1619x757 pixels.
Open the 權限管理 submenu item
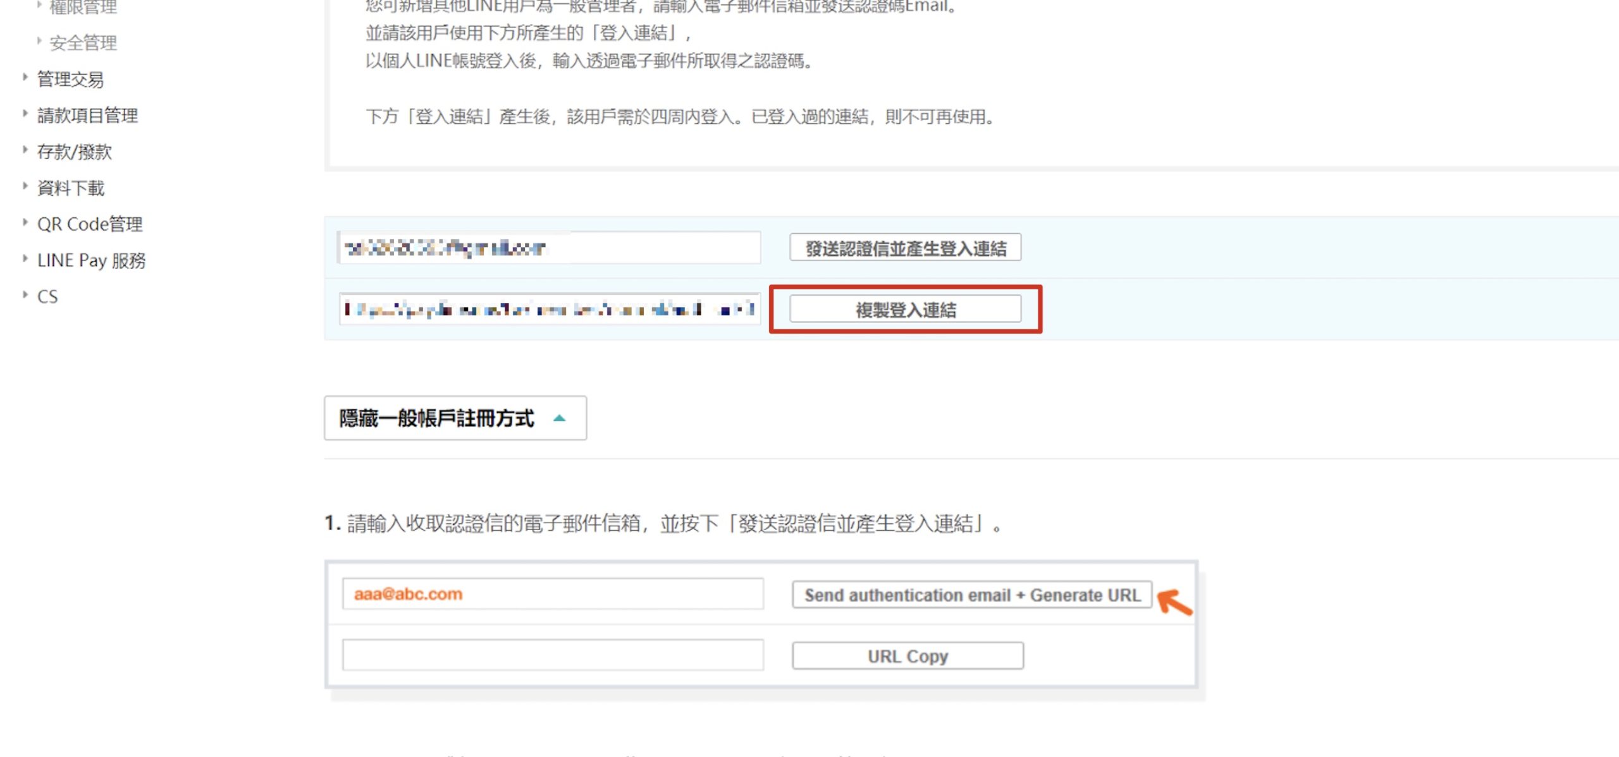tap(83, 8)
